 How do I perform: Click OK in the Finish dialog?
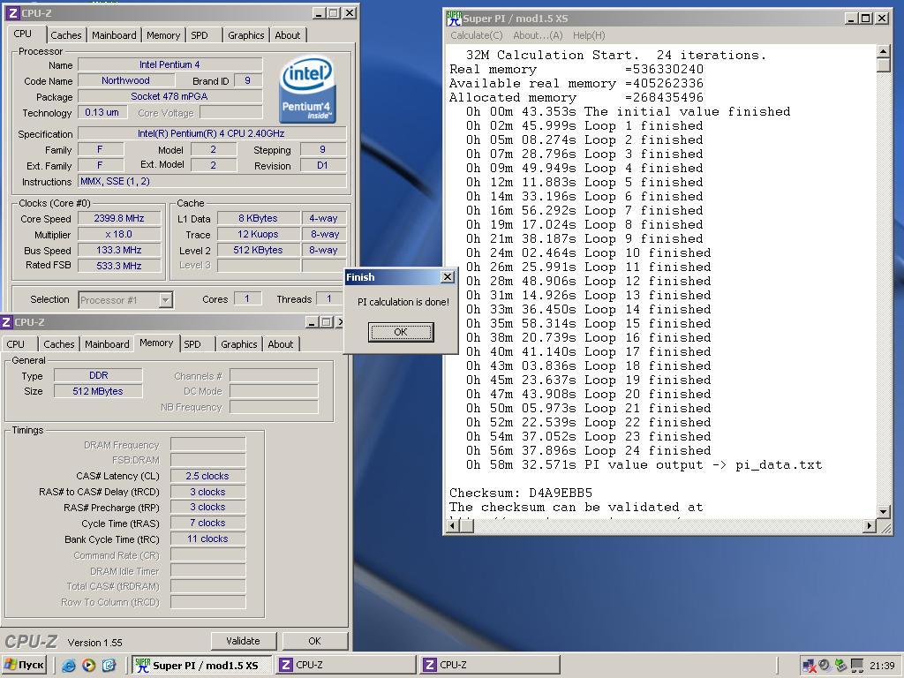pyautogui.click(x=401, y=332)
